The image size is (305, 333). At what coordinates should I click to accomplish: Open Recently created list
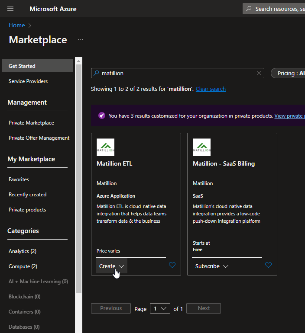27,195
